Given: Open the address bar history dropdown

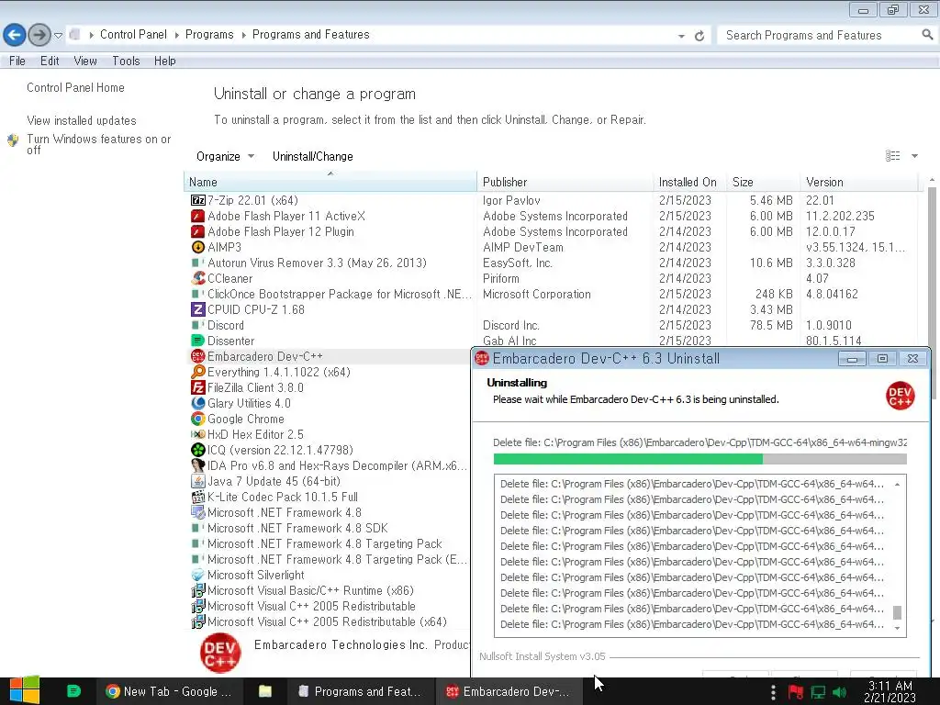Looking at the screenshot, I should click(x=681, y=36).
